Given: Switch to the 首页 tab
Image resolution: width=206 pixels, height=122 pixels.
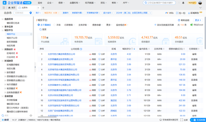Looking at the screenshot, I should 11,7.
